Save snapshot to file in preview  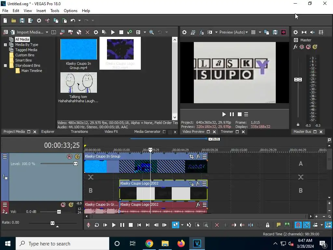coord(275,32)
